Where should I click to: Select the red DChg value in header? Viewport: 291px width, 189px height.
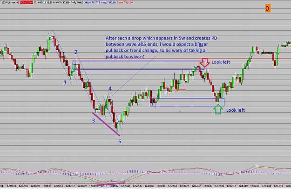click(26, 2)
